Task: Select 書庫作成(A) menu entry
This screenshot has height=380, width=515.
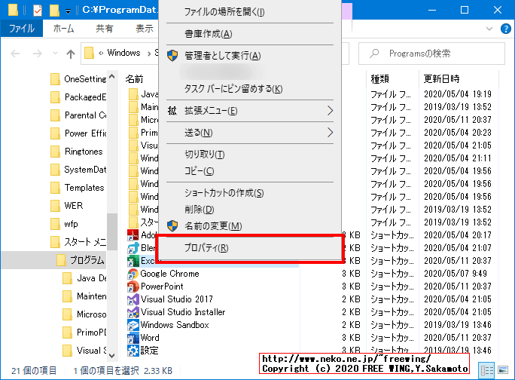Action: 250,34
